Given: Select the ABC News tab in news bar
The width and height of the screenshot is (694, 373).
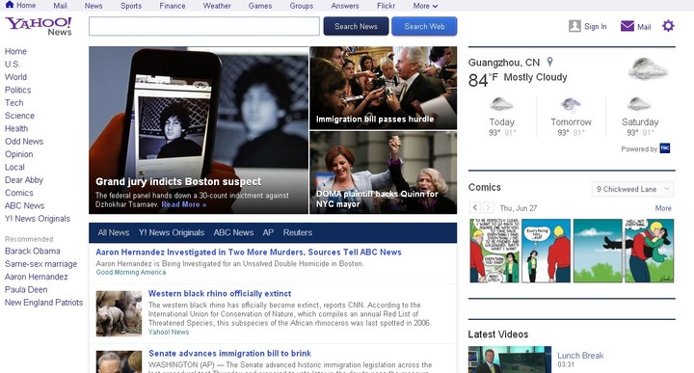Looking at the screenshot, I should click(x=233, y=232).
